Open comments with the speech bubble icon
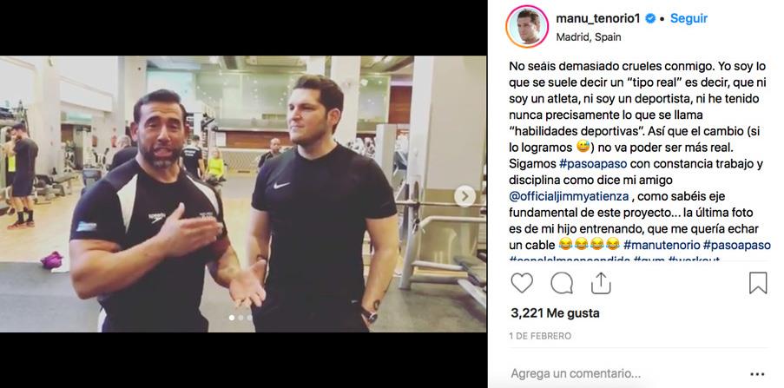This screenshot has width=784, height=388. click(562, 283)
